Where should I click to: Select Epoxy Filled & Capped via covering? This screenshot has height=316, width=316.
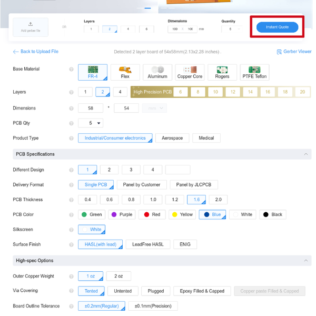202,291
